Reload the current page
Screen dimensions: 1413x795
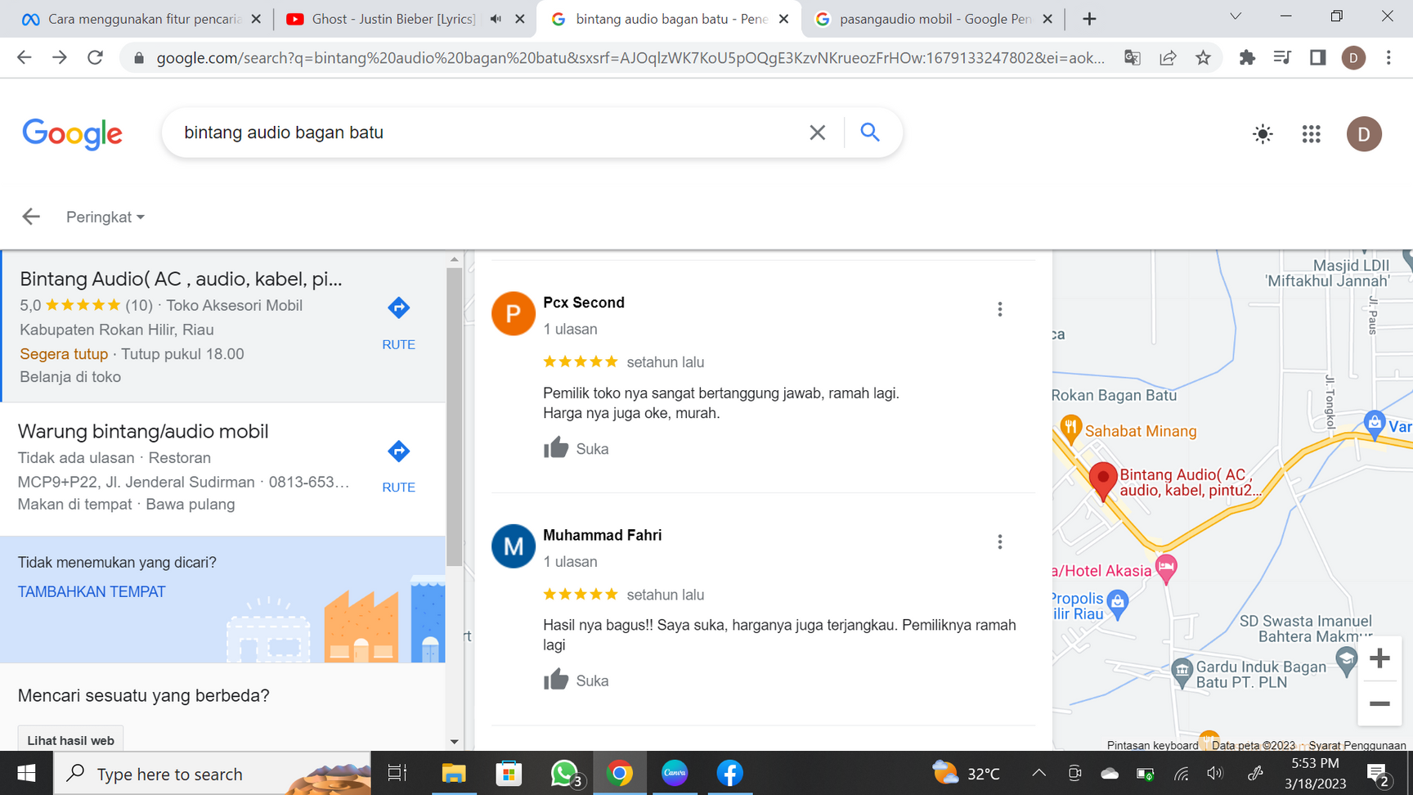96,57
